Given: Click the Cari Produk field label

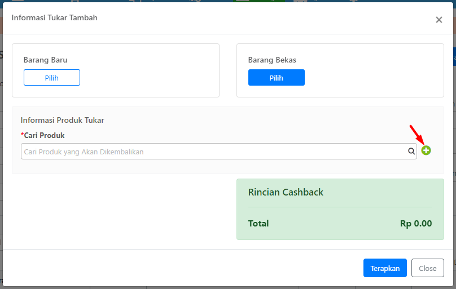Looking at the screenshot, I should click(x=44, y=136).
